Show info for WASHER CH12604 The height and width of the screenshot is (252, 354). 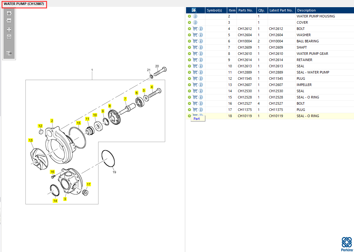(x=201, y=35)
